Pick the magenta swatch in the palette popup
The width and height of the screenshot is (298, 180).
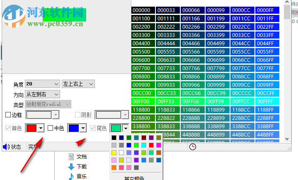(159, 145)
